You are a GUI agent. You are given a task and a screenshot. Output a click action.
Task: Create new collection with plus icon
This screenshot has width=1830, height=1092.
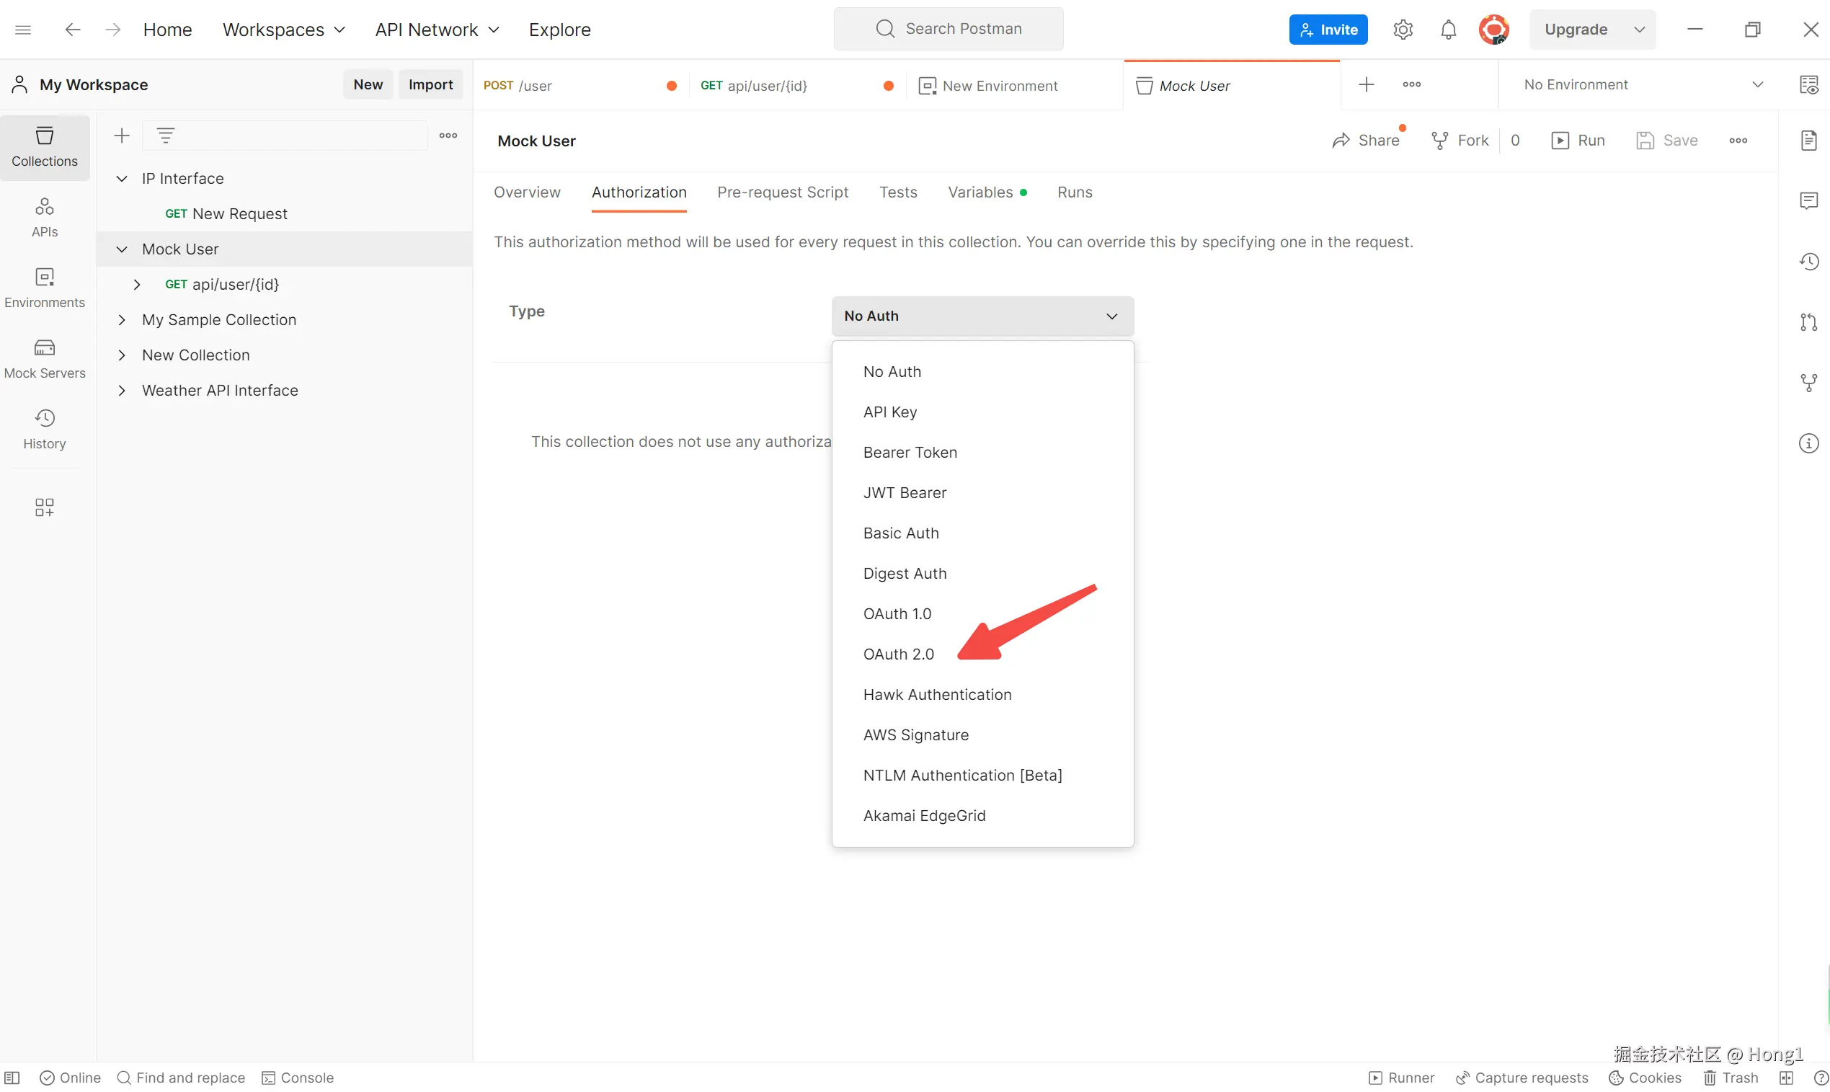[x=121, y=136]
